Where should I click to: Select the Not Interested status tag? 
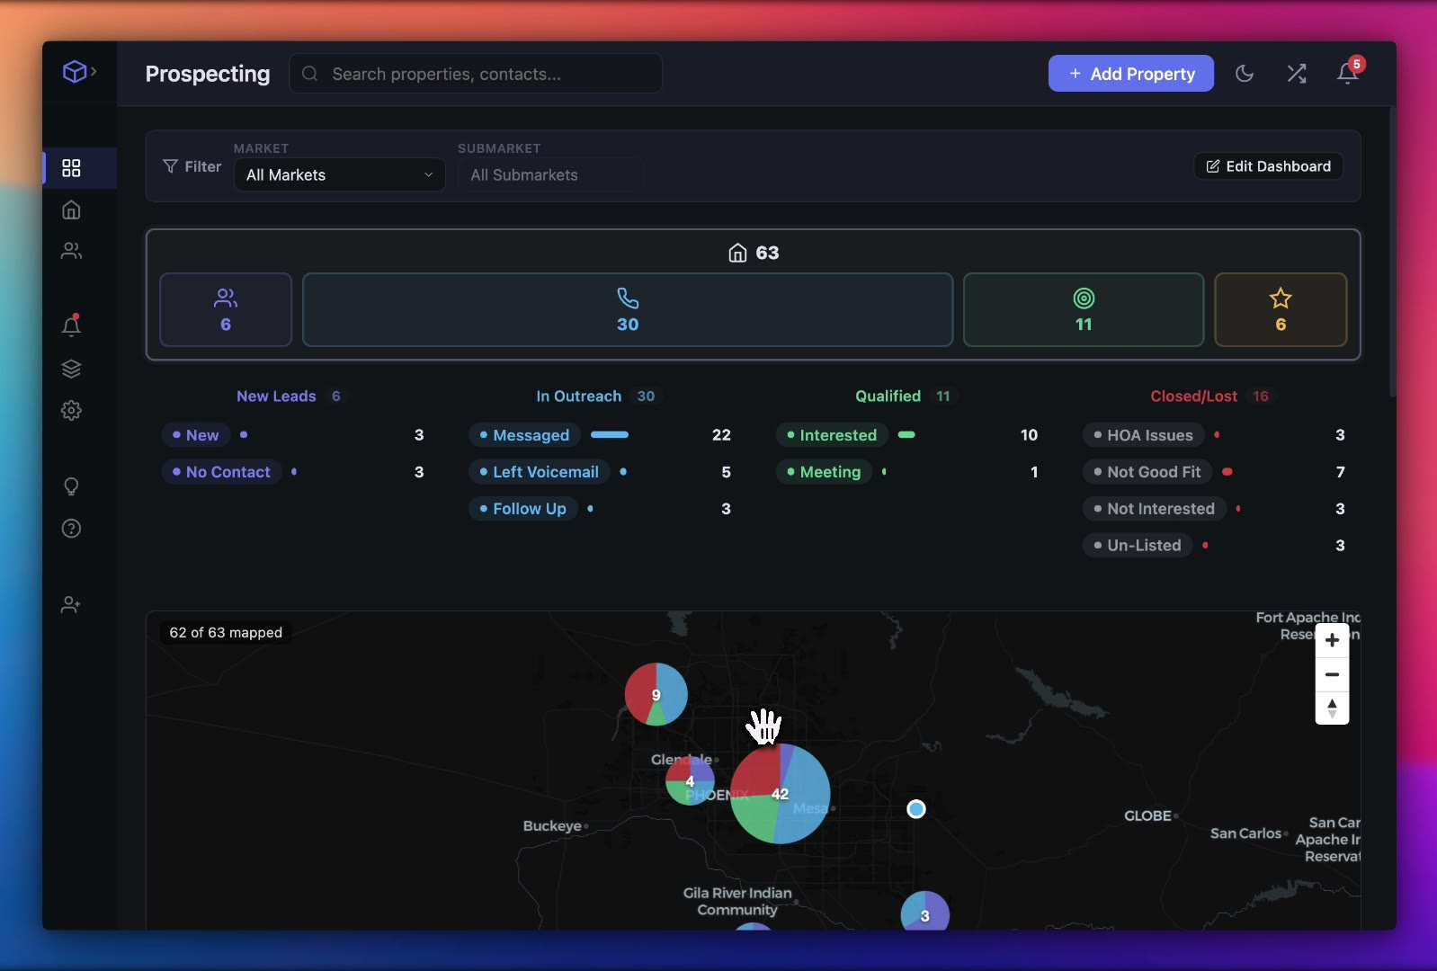click(x=1154, y=509)
